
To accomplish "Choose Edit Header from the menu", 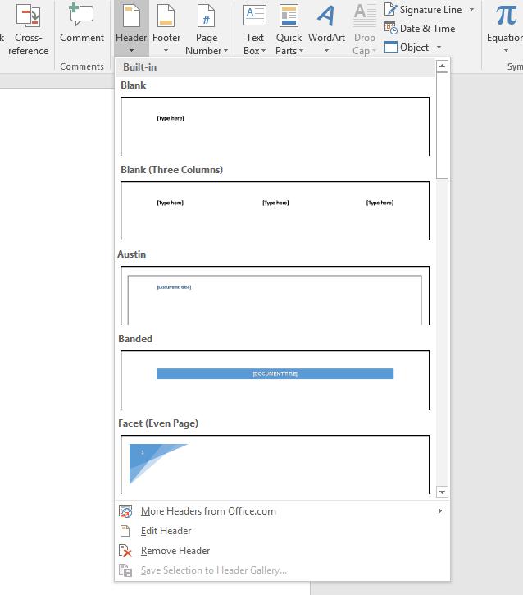I will (282, 531).
